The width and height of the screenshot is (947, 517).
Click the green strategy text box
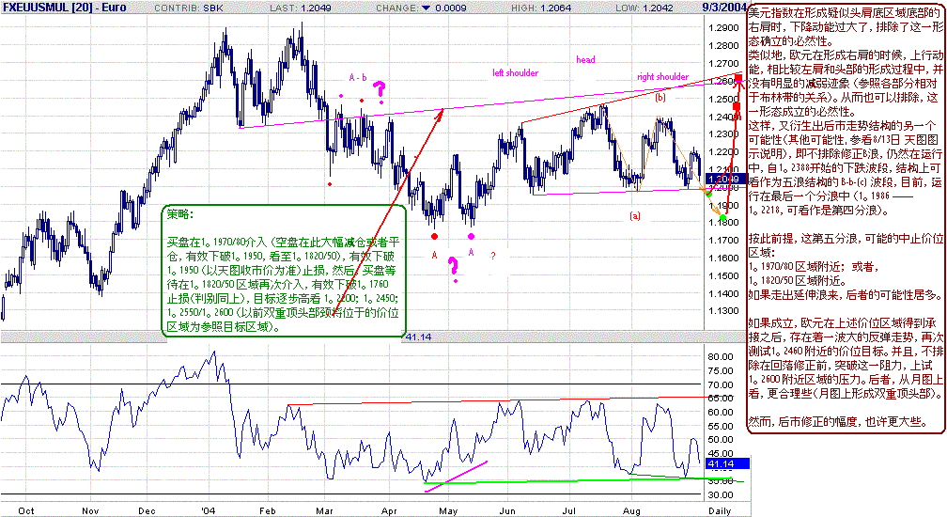(x=284, y=271)
